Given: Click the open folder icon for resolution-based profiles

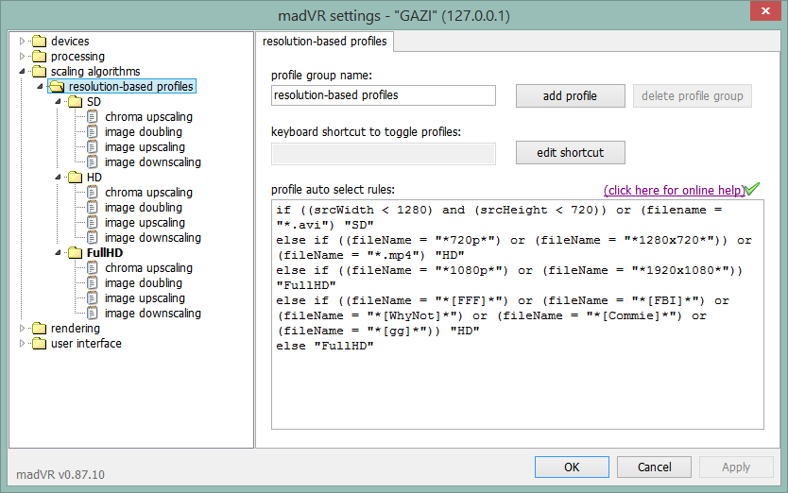Looking at the screenshot, I should coord(57,87).
